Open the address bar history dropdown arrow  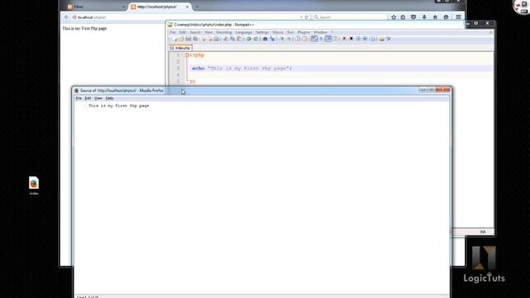pyautogui.click(x=301, y=17)
